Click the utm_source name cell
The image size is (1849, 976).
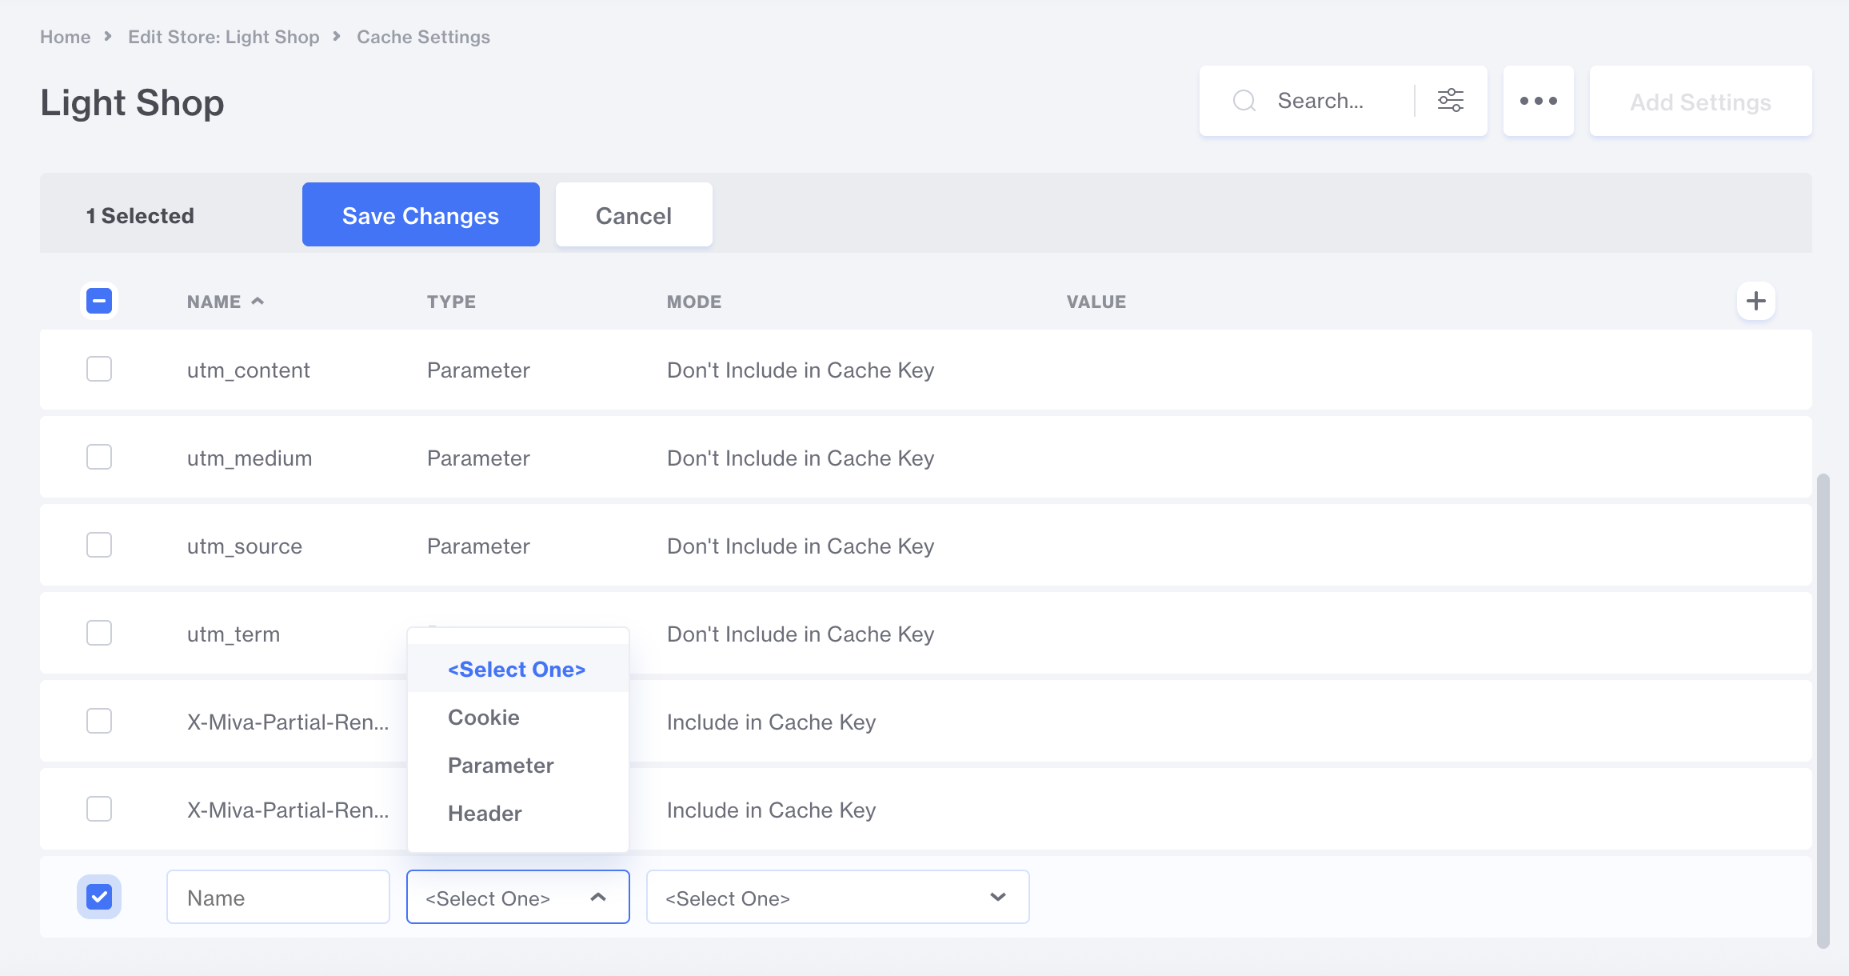pyautogui.click(x=245, y=546)
